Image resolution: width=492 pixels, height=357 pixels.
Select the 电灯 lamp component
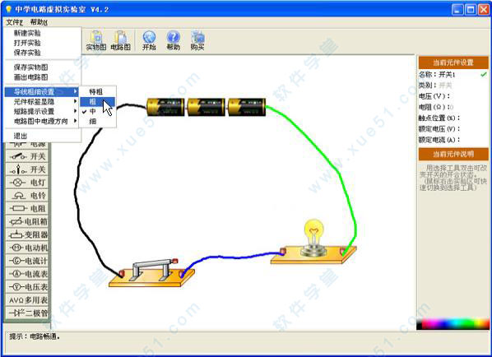point(28,183)
